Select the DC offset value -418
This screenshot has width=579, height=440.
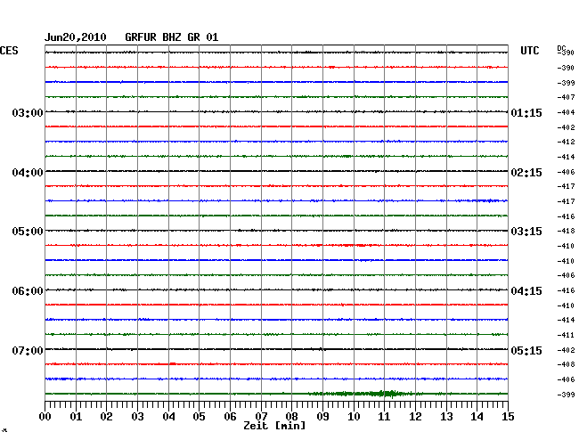pyautogui.click(x=566, y=231)
